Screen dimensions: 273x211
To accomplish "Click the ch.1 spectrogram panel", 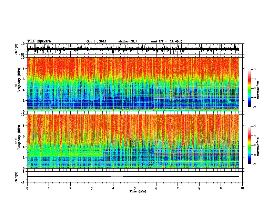I will tap(133, 84).
